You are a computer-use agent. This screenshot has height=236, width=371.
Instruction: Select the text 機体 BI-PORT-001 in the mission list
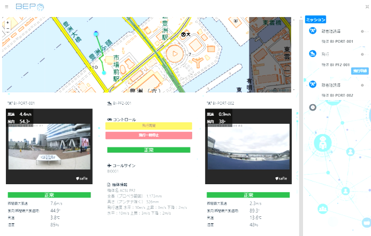pos(337,42)
